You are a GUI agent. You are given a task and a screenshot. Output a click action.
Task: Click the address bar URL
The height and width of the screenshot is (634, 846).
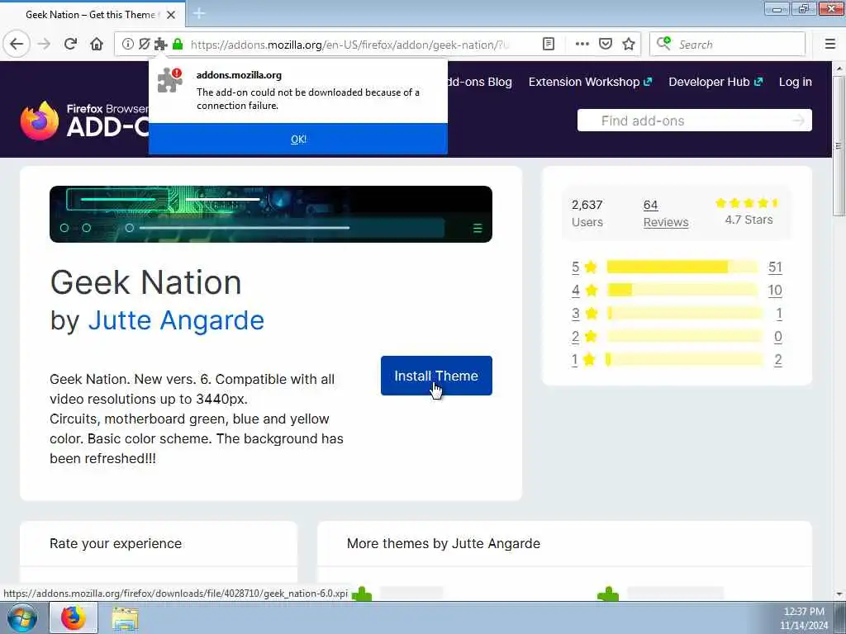(x=349, y=45)
